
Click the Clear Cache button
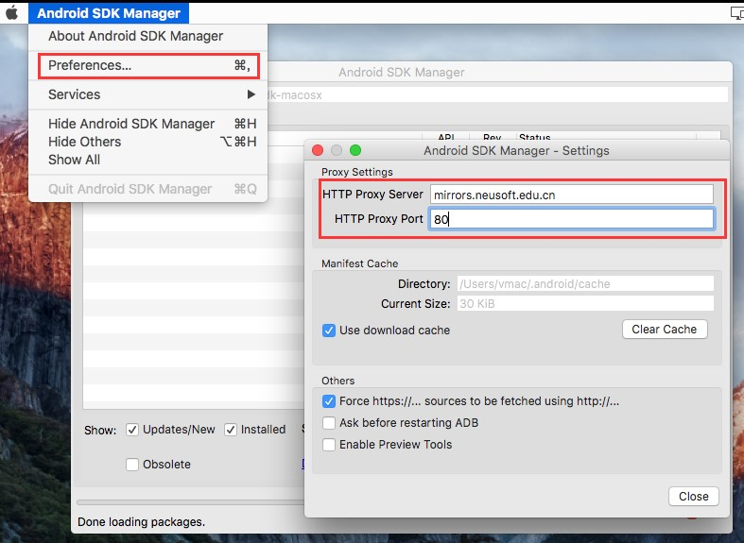[x=665, y=330]
